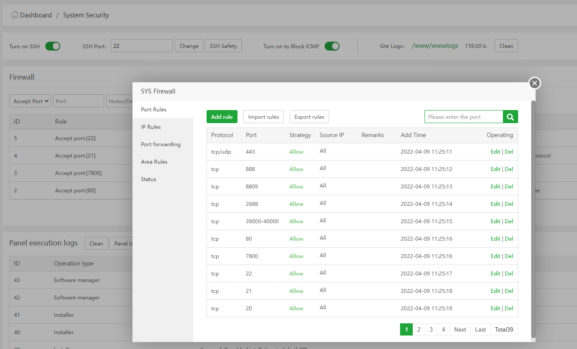Close the SYS Firewall dialog
The width and height of the screenshot is (577, 349).
point(535,83)
